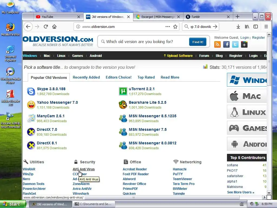Image resolution: width=277 pixels, height=208 pixels.
Task: Open the AVG Anti Virus link
Action: click(84, 169)
